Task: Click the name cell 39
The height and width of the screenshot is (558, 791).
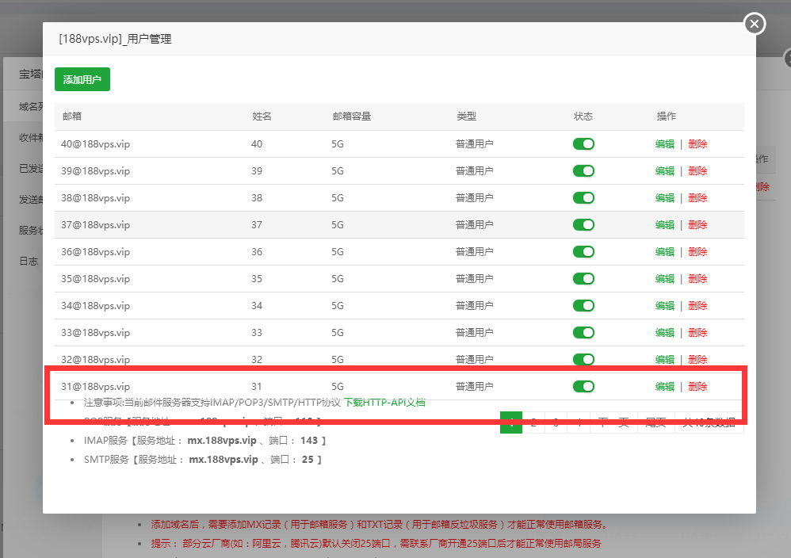Action: pyautogui.click(x=257, y=170)
